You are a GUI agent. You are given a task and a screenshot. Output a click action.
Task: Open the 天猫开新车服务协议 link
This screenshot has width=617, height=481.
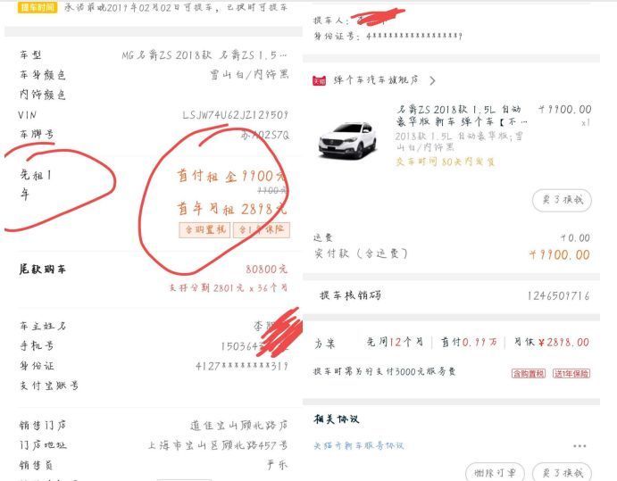pos(358,445)
